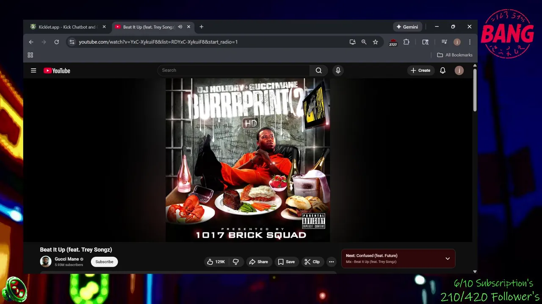Open Gucci Mane channel avatar
The height and width of the screenshot is (304, 542).
pos(46,262)
